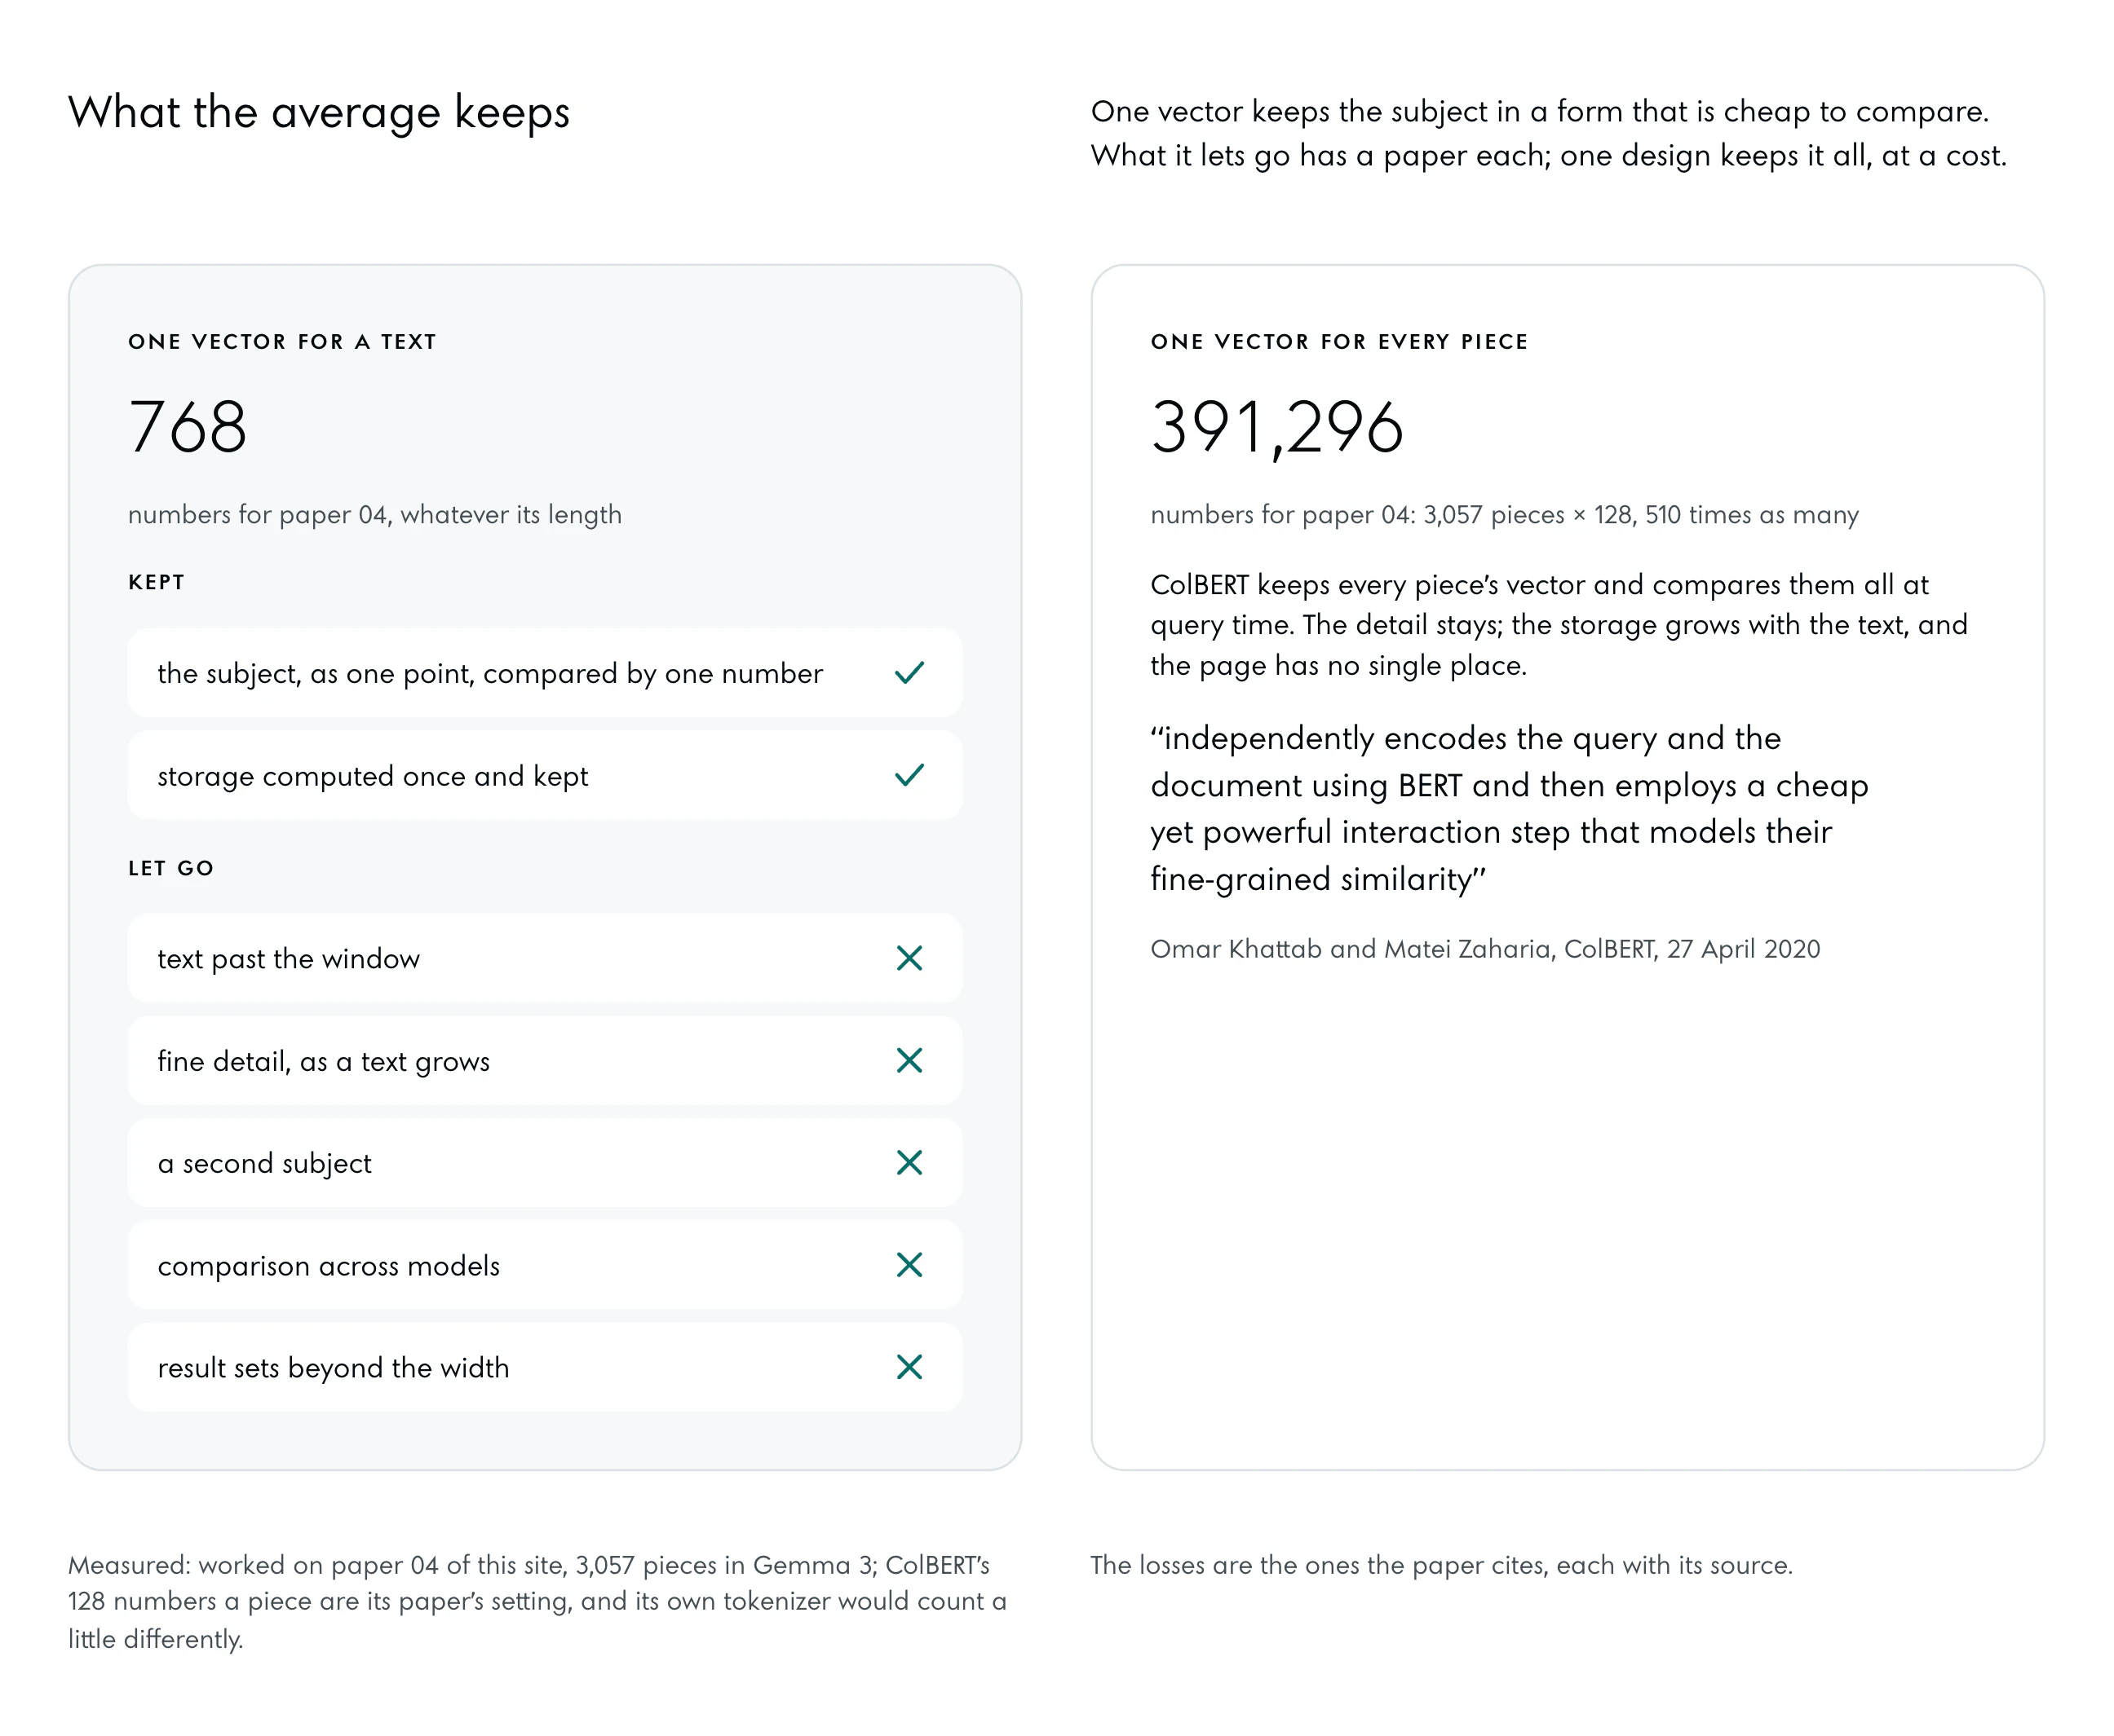Click the ColBERT quote starting "independently encodes"

(x=1509, y=808)
